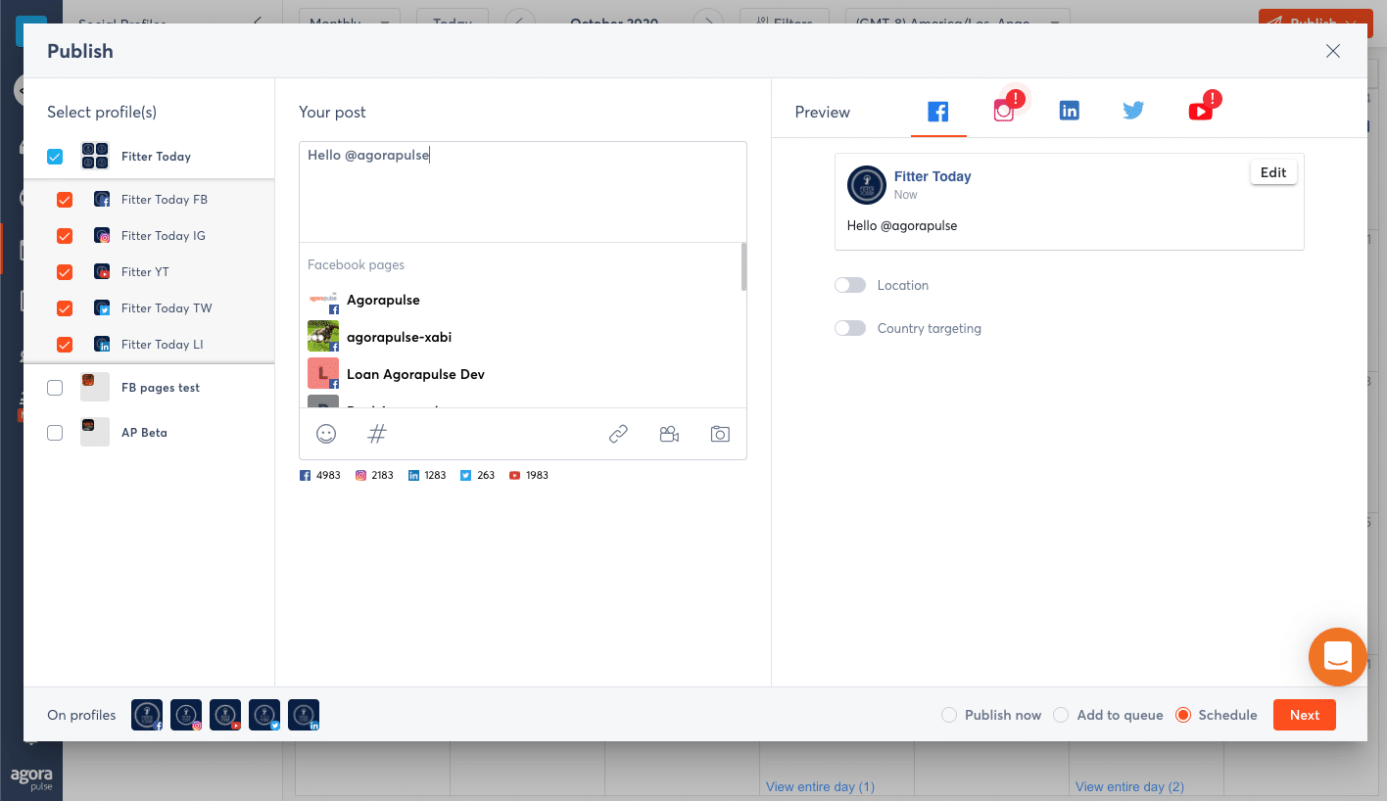This screenshot has height=801, width=1387.
Task: Click the AP Beta avatar
Action: coord(95,432)
